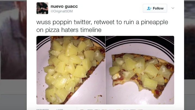Visit the @OriginalSDM handle link
Screen dimensions: 195x110
point(62,11)
